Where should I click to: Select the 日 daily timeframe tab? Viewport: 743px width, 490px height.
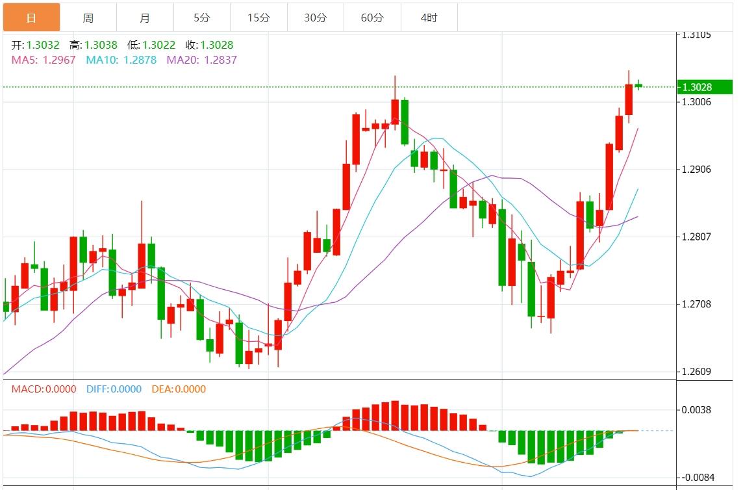[x=31, y=18]
